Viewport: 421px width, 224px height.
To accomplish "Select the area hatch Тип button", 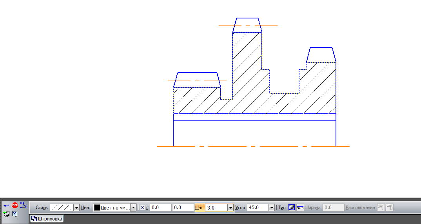I will tap(292, 208).
